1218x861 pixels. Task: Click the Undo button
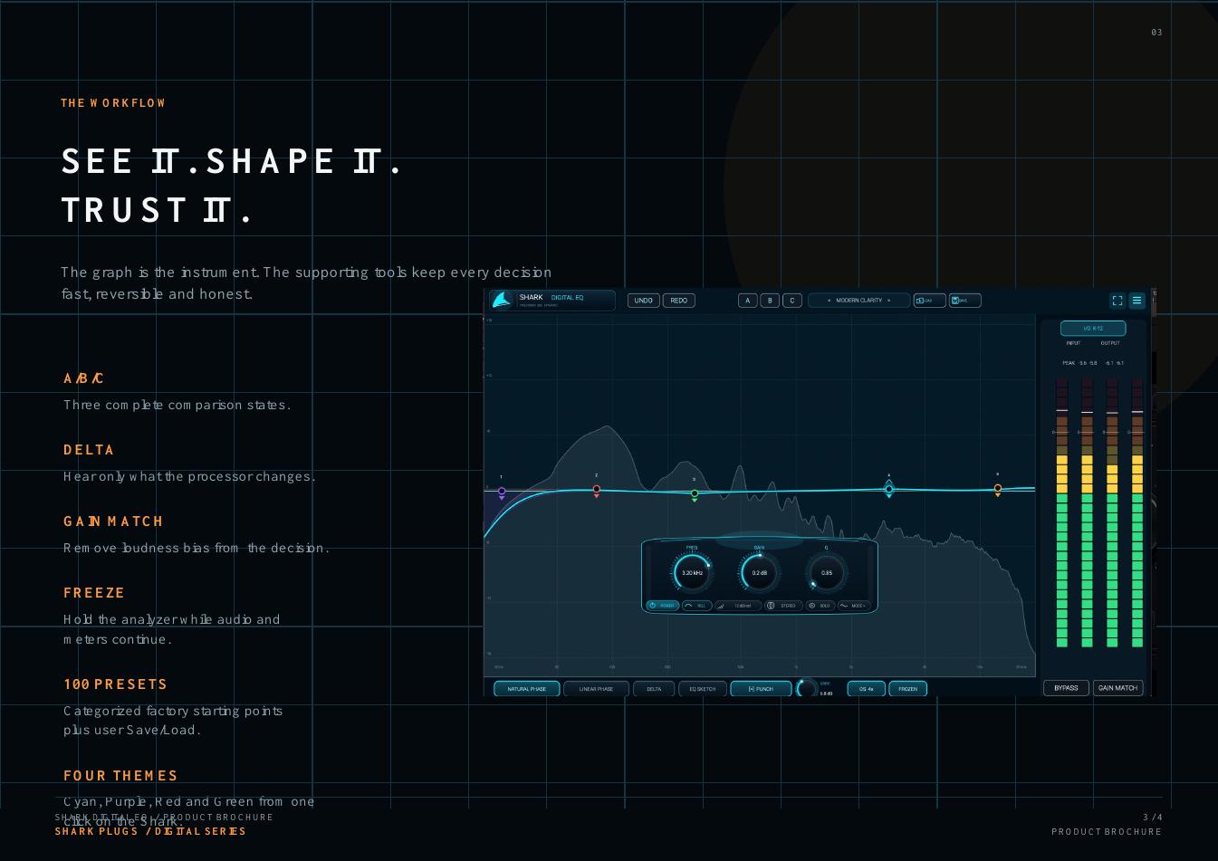pyautogui.click(x=644, y=301)
